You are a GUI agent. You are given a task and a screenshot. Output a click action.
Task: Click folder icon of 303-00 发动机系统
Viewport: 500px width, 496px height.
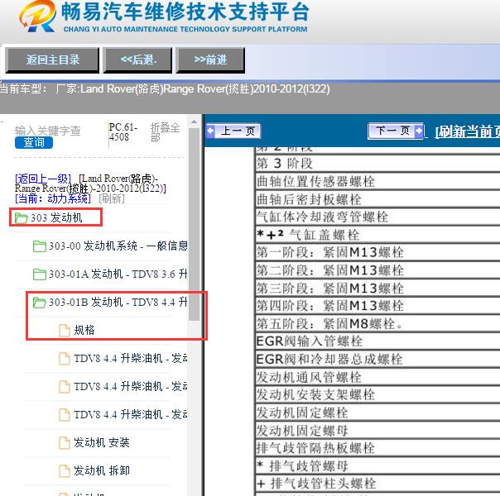coord(40,246)
